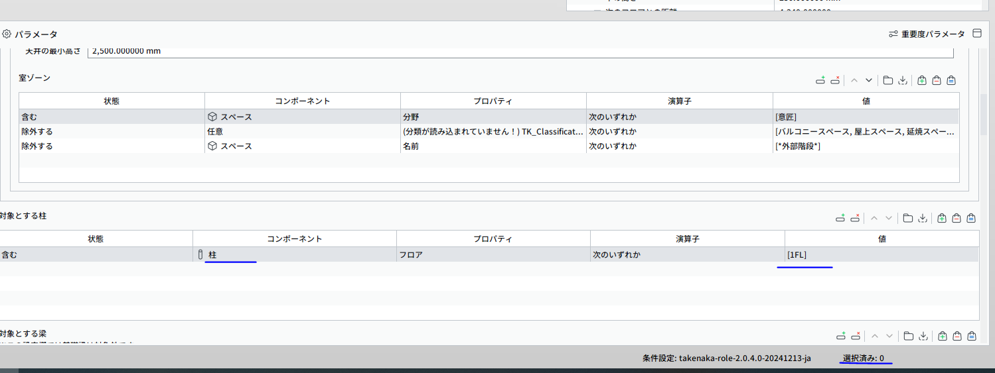Select the [*外部階段*] value cell
This screenshot has height=373, width=995.
[866, 146]
